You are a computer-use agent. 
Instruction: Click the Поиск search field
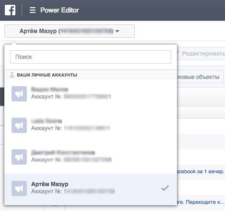(x=91, y=57)
